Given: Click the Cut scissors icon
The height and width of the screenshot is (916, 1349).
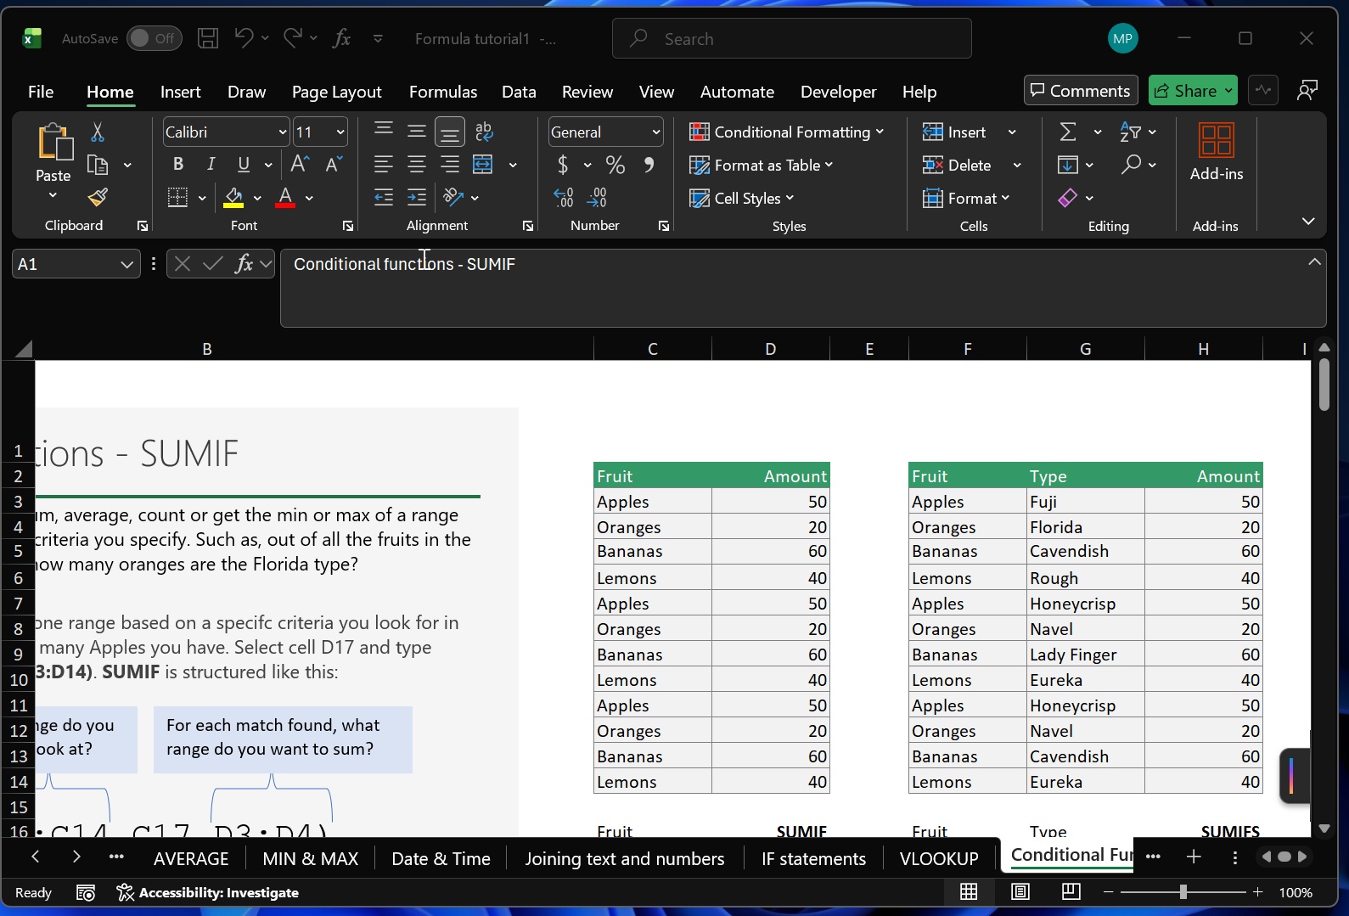Looking at the screenshot, I should tap(98, 132).
